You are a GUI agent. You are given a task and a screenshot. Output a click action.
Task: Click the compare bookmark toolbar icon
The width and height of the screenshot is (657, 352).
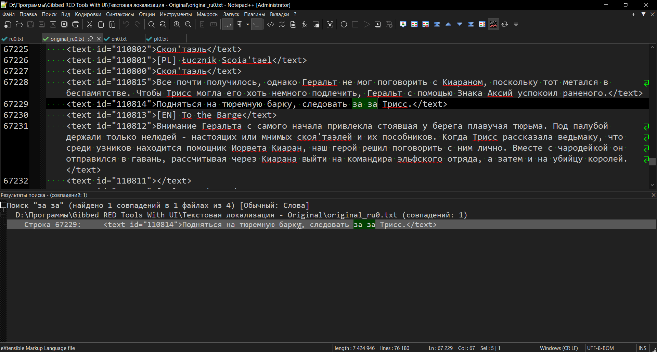coord(403,24)
